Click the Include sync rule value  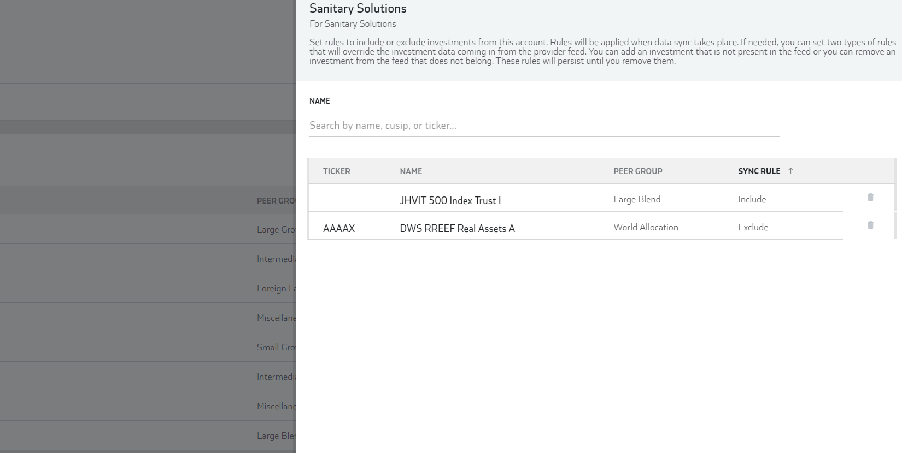pyautogui.click(x=752, y=200)
